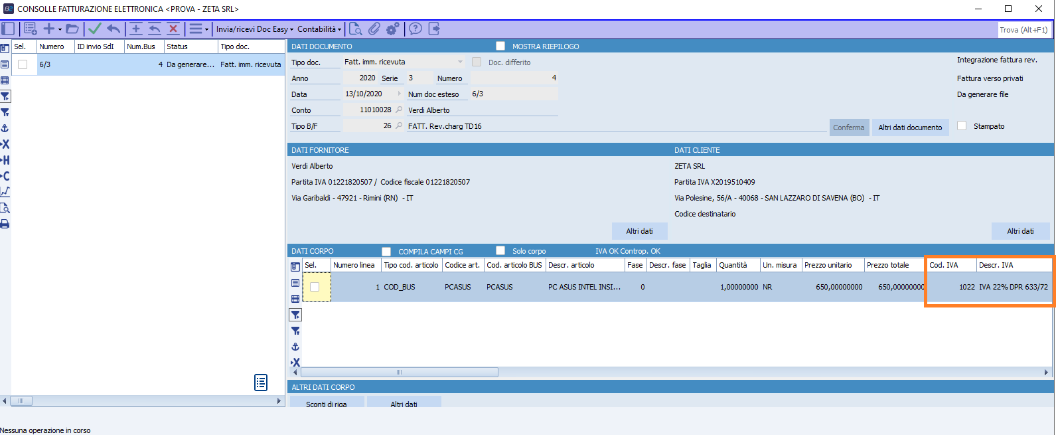This screenshot has height=435, width=1056.
Task: Click the printer icon in left sidebar
Action: (5, 224)
